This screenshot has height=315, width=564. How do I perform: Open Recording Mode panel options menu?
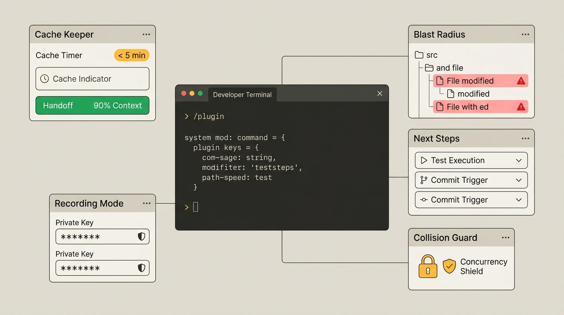147,203
